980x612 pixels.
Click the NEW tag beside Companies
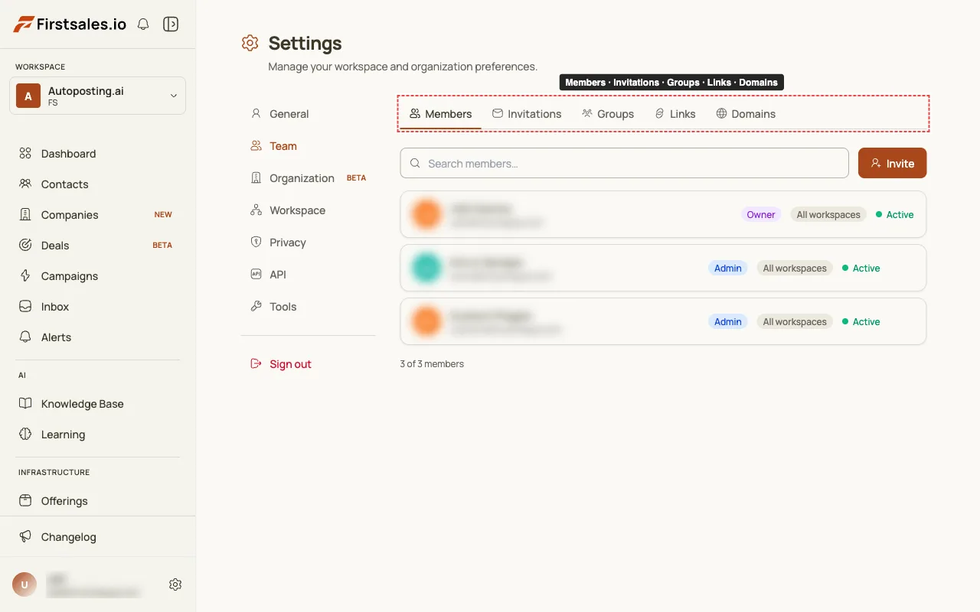(163, 215)
